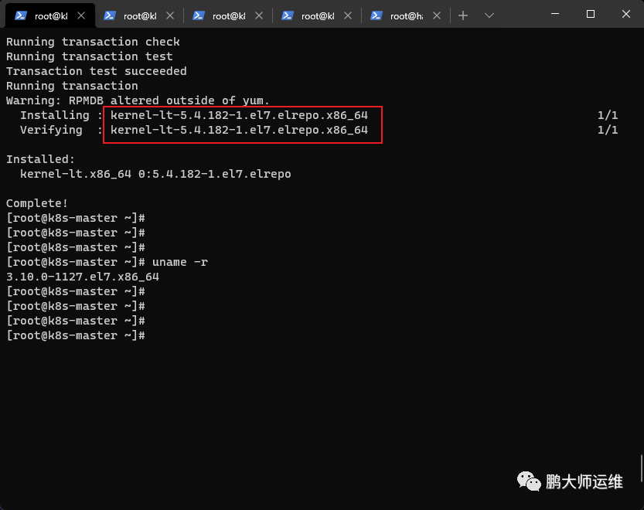
Task: Click the terminal scrollbar thumb
Action: 642,467
